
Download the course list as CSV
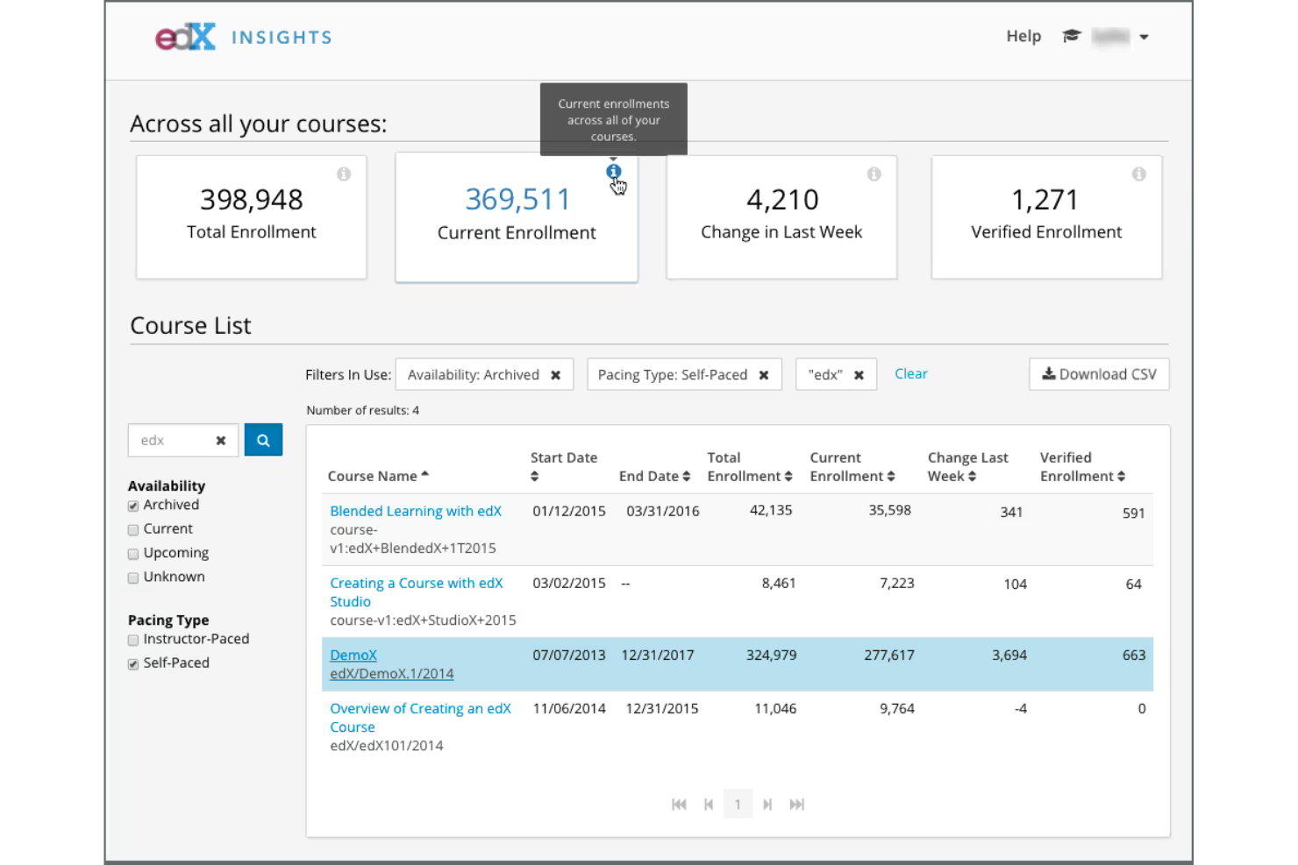(x=1098, y=374)
